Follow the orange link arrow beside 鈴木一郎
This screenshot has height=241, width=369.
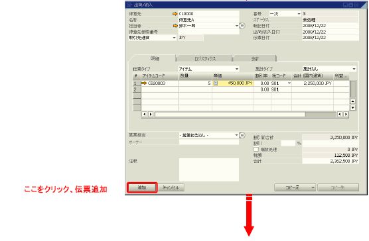click(x=175, y=26)
